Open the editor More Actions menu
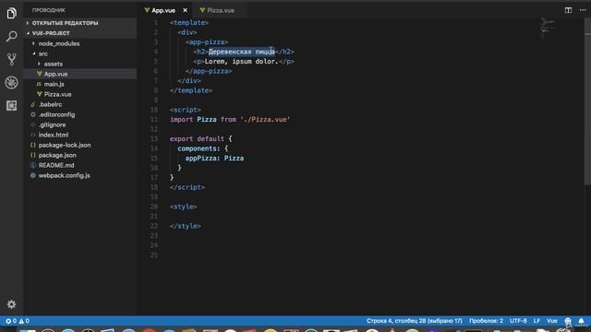This screenshot has width=591, height=332. (583, 10)
